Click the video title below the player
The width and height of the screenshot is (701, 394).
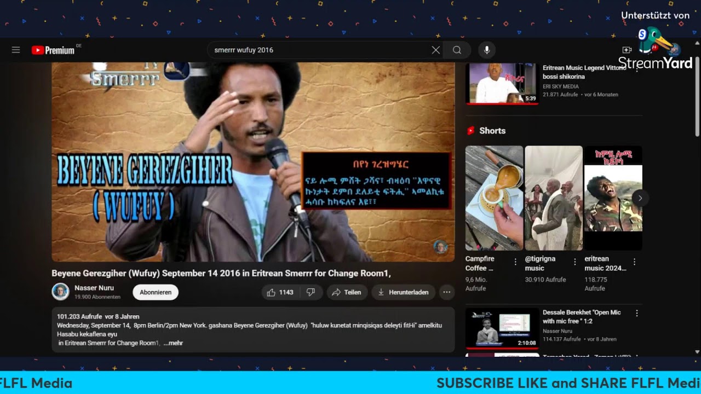[221, 273]
